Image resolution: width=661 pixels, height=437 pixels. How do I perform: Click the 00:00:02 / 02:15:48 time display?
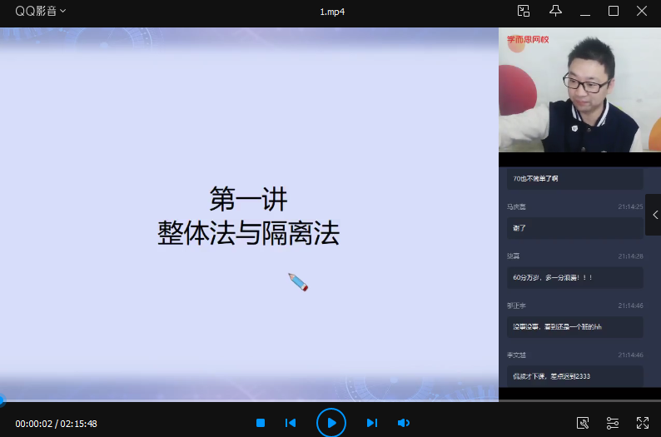(x=56, y=424)
